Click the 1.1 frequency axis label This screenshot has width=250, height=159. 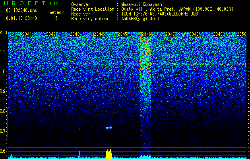pyautogui.click(x=3, y=52)
